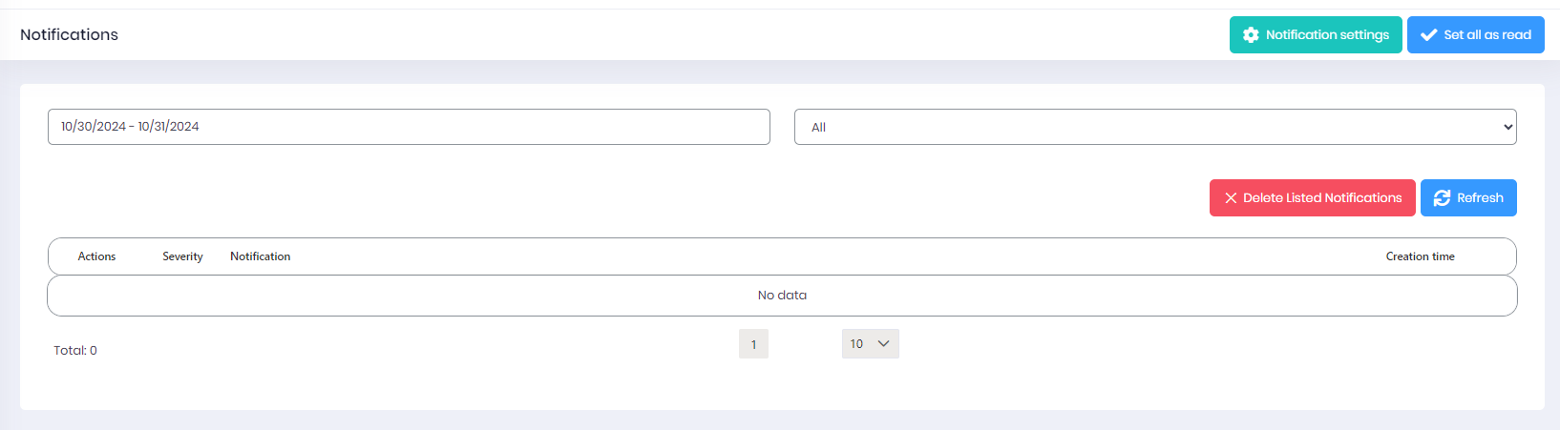Click the red Delete Listed Notifications label
1560x430 pixels.
[x=1322, y=198]
